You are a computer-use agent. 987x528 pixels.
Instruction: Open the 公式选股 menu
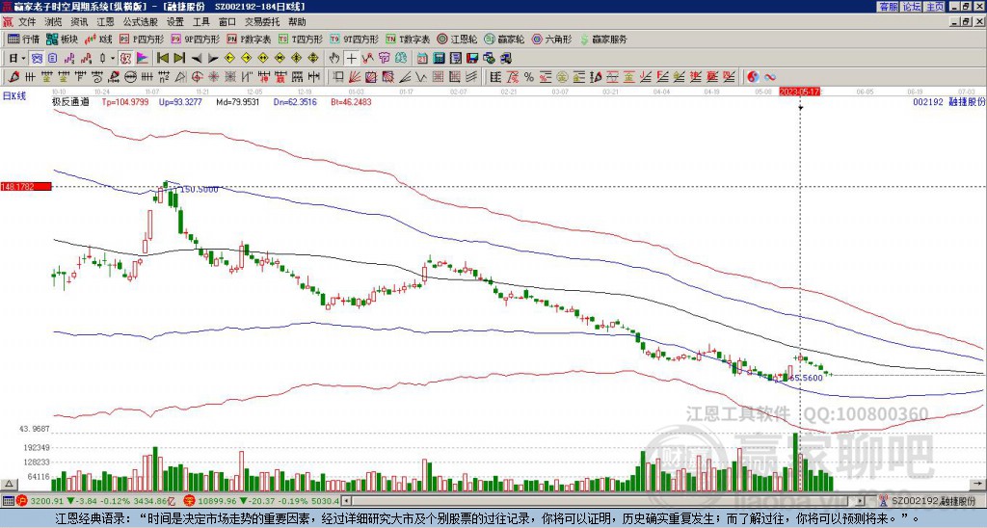click(141, 22)
